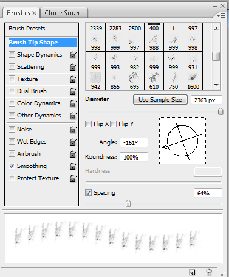Click the Use Sample Size button
This screenshot has height=277, width=229.
[160, 100]
